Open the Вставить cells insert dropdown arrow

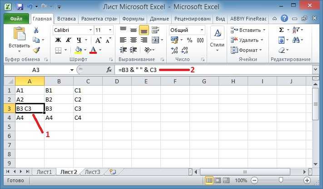[x=264, y=30]
